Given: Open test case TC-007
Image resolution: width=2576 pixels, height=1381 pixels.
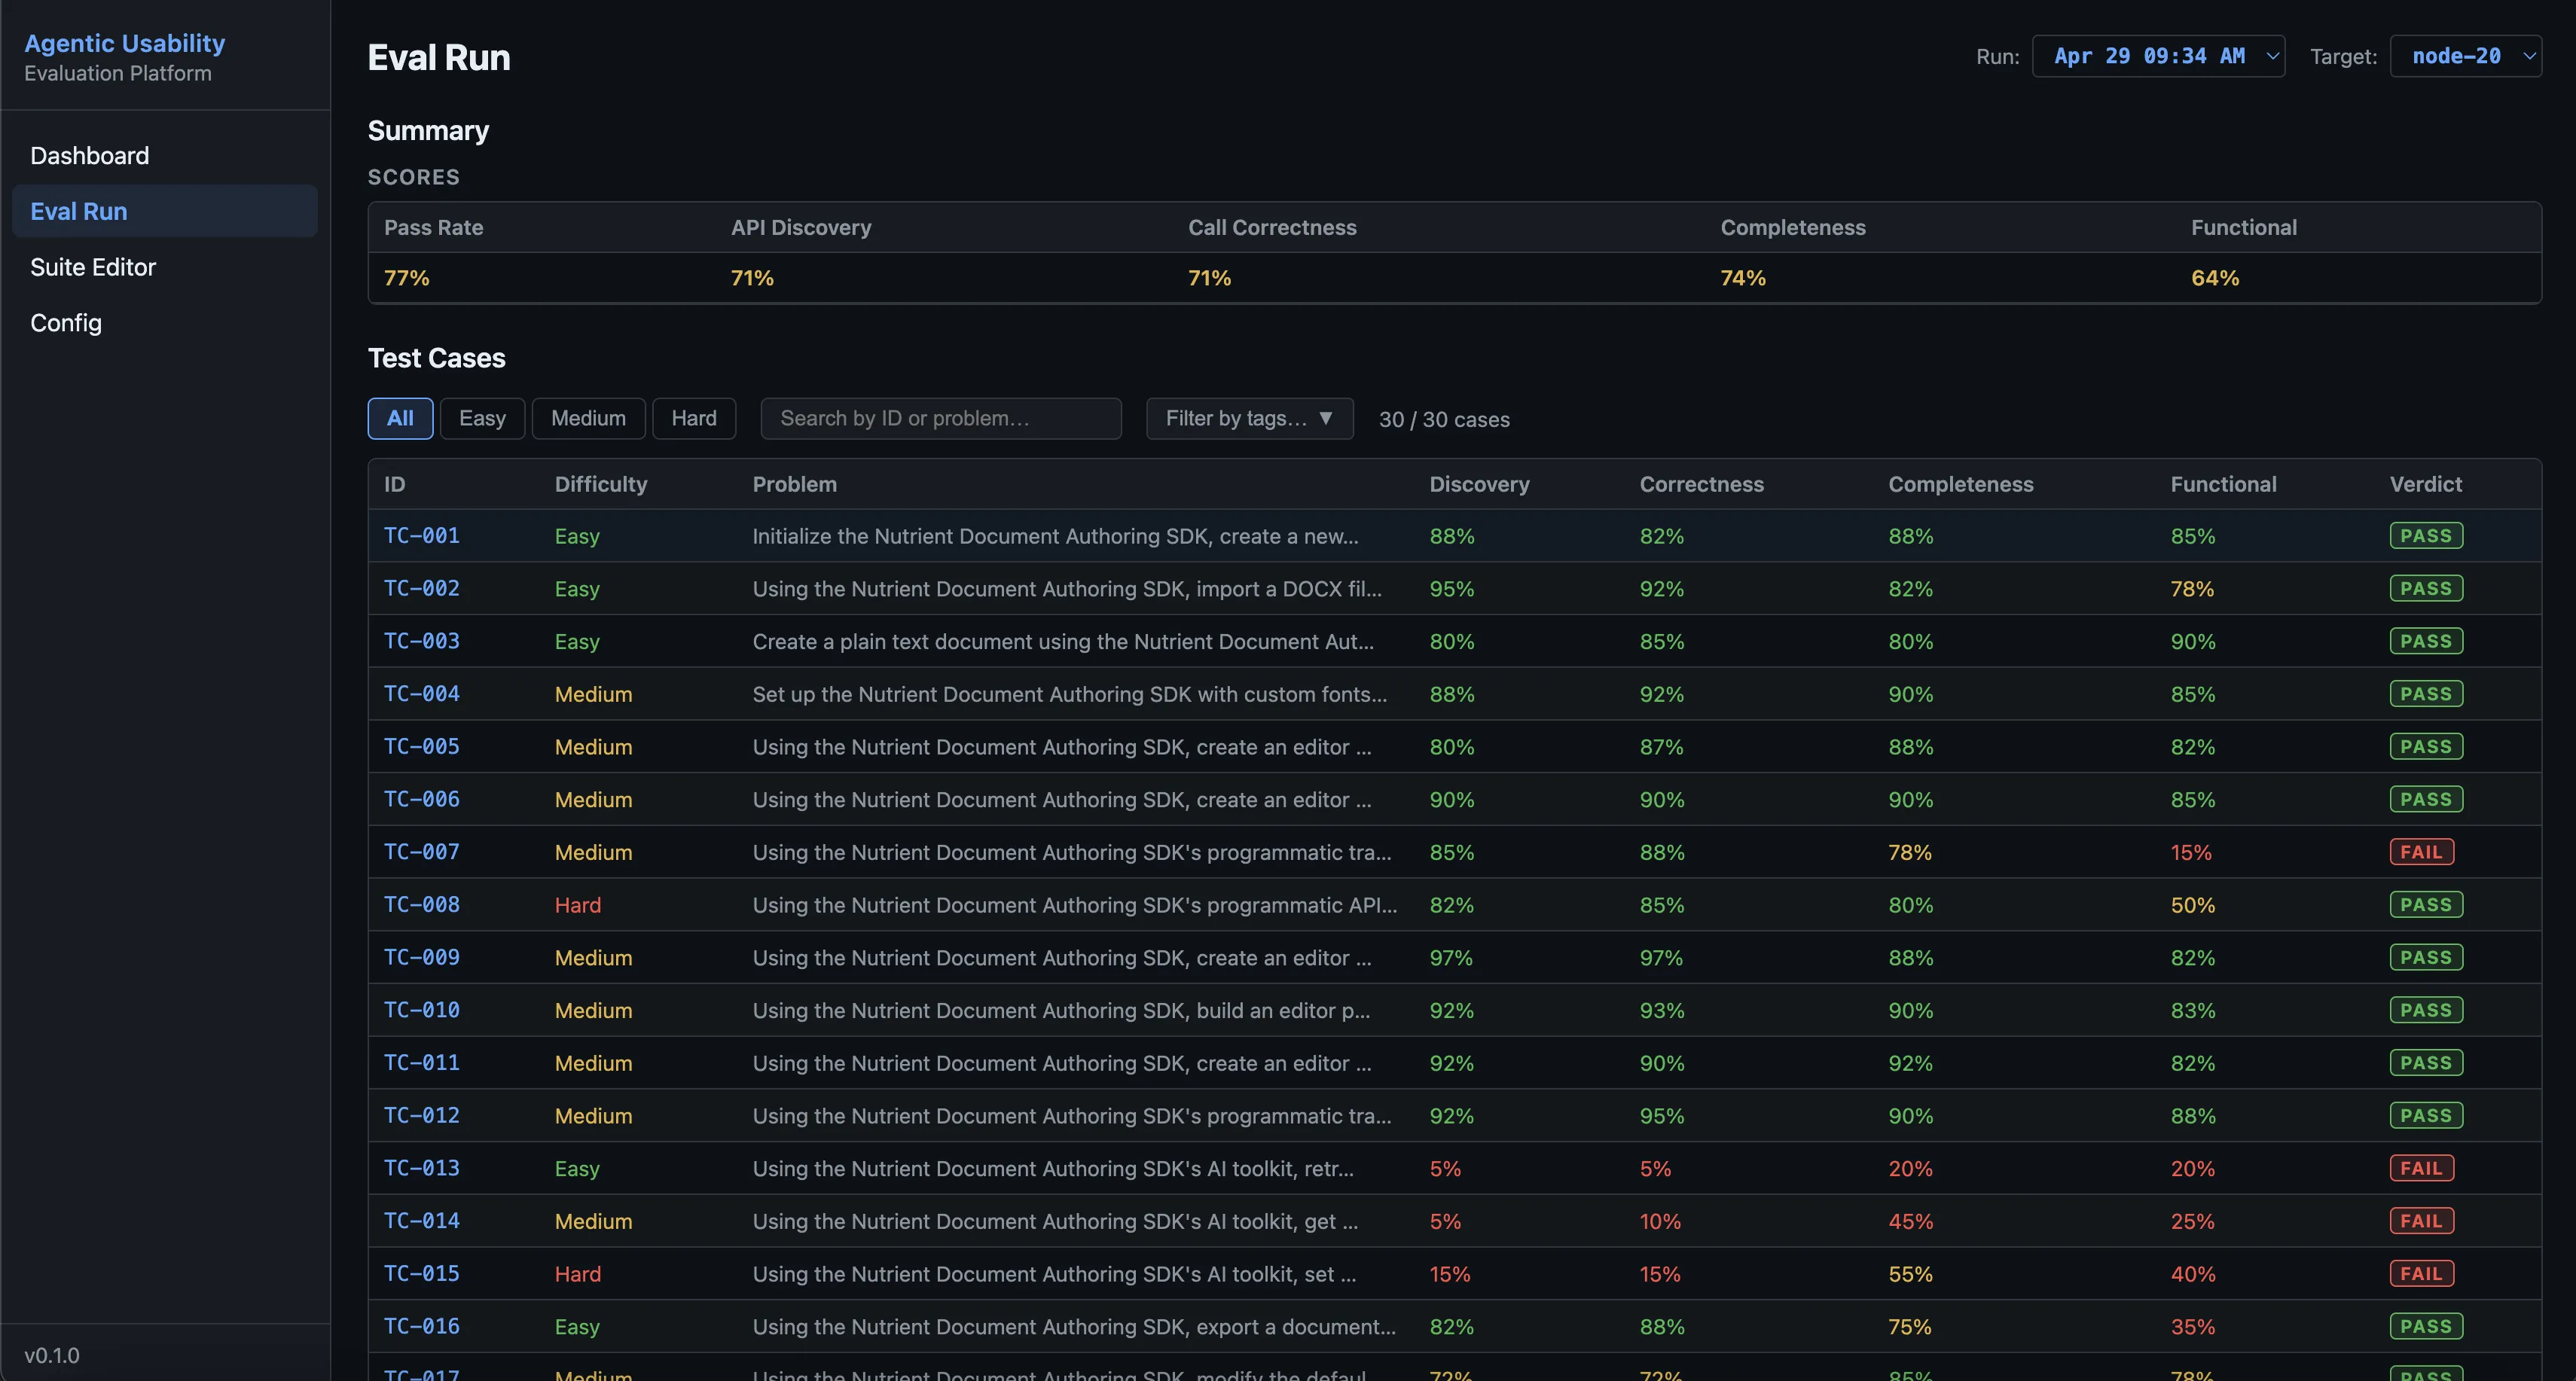Looking at the screenshot, I should click(422, 851).
